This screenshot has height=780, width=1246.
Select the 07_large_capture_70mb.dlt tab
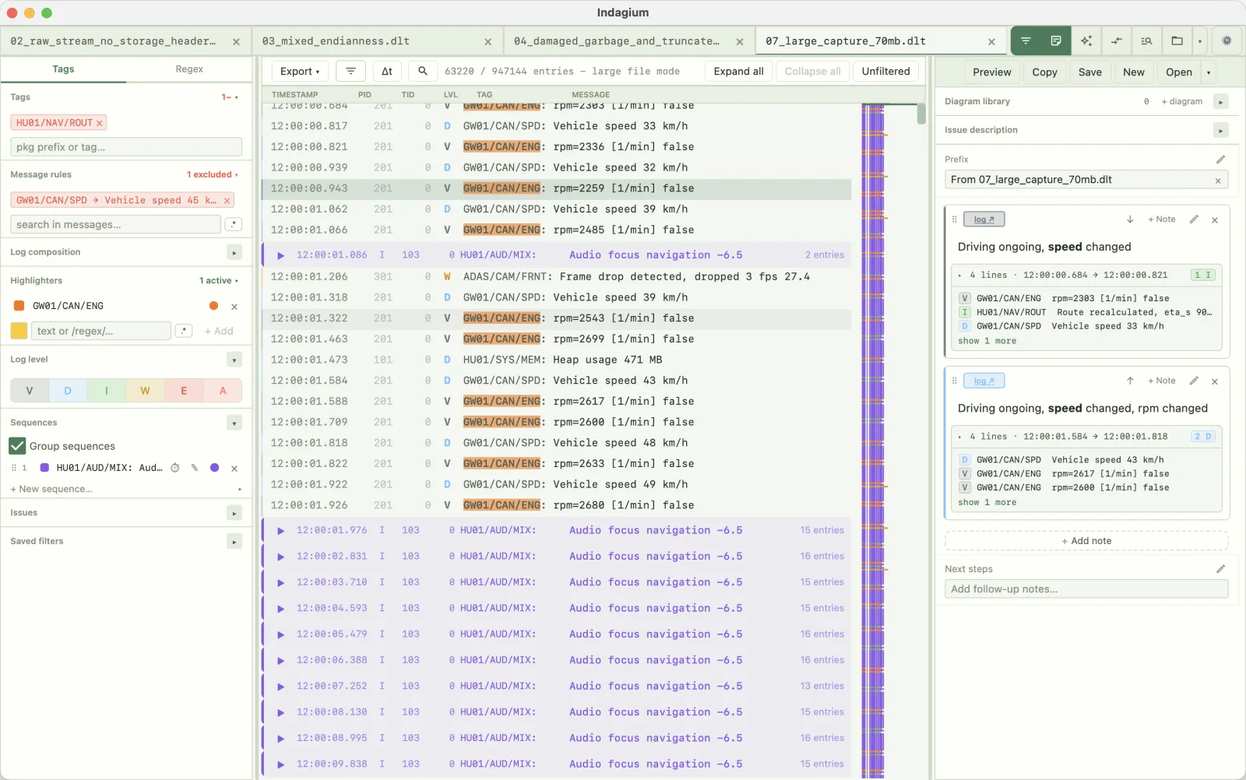[846, 41]
